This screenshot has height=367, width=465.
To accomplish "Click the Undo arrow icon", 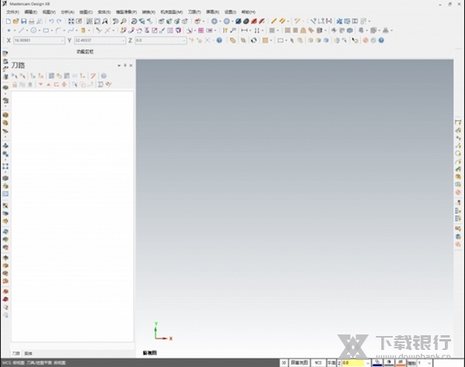I will coord(51,21).
